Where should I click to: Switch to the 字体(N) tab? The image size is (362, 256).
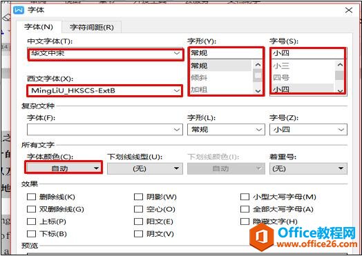[39, 27]
